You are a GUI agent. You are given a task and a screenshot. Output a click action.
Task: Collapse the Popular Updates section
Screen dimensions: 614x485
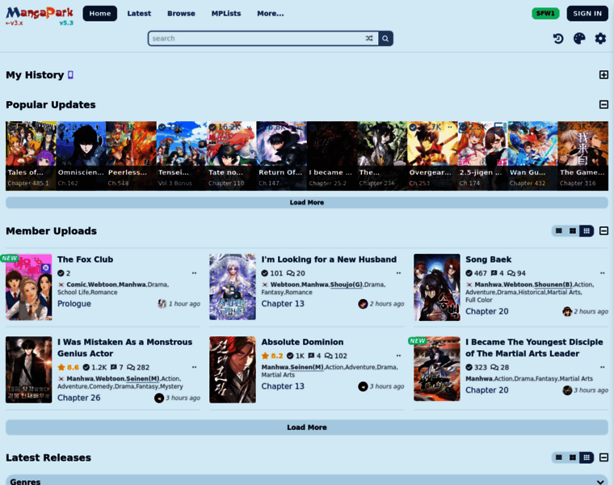(x=603, y=104)
